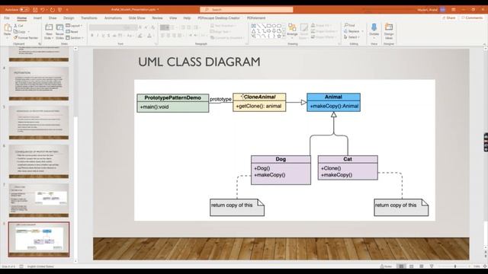Click the Font Color swatch
488x274 pixels.
click(149, 36)
